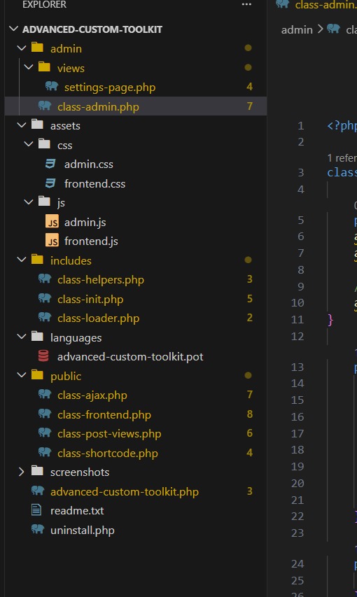The width and height of the screenshot is (357, 597).
Task: Collapse the css folder chevron
Action: pyautogui.click(x=29, y=145)
